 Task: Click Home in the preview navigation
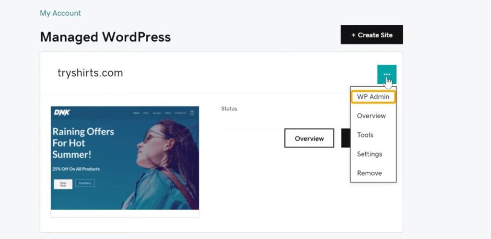coord(136,113)
